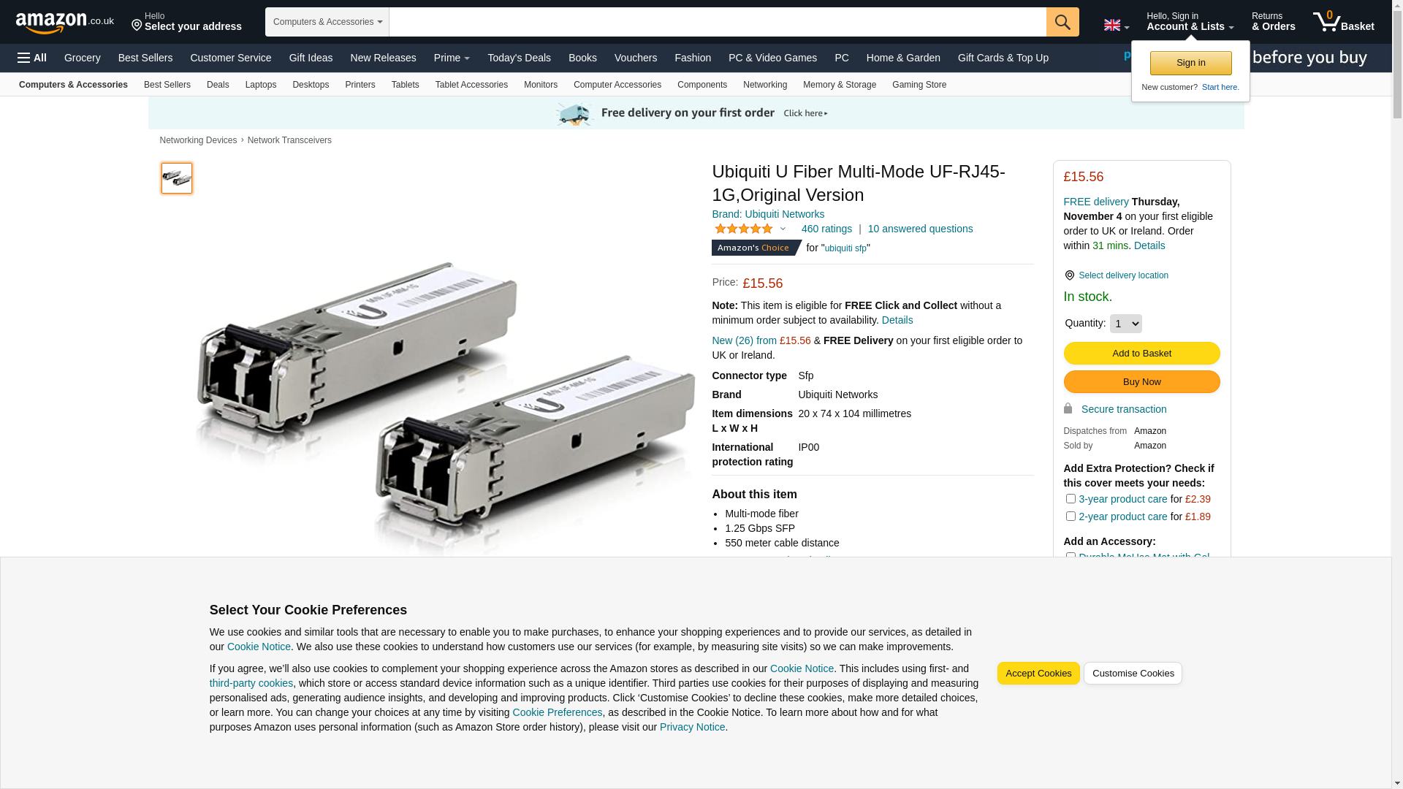The width and height of the screenshot is (1403, 789).
Task: Click the orange search magnifier button
Action: pos(1062,22)
